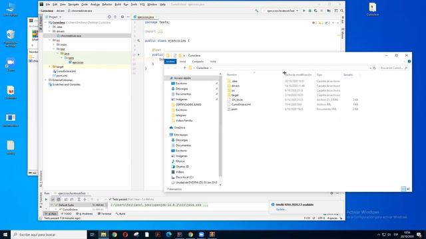Expand the .idea folder in Project tree
Viewport: 426px width, 239px height.
50,27
